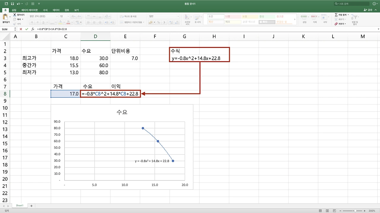Toggle the sidebar icon in the title bar
380x213 pixels.
(x=6, y=4)
